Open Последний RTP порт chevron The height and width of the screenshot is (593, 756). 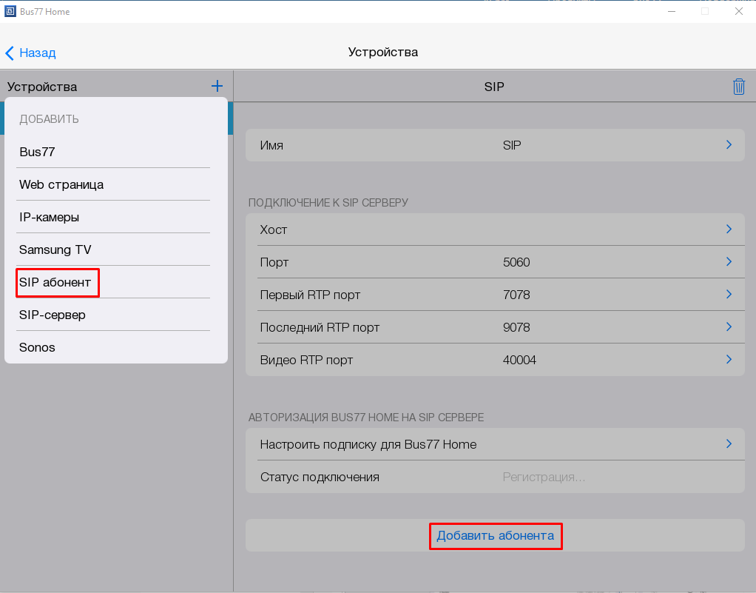729,327
